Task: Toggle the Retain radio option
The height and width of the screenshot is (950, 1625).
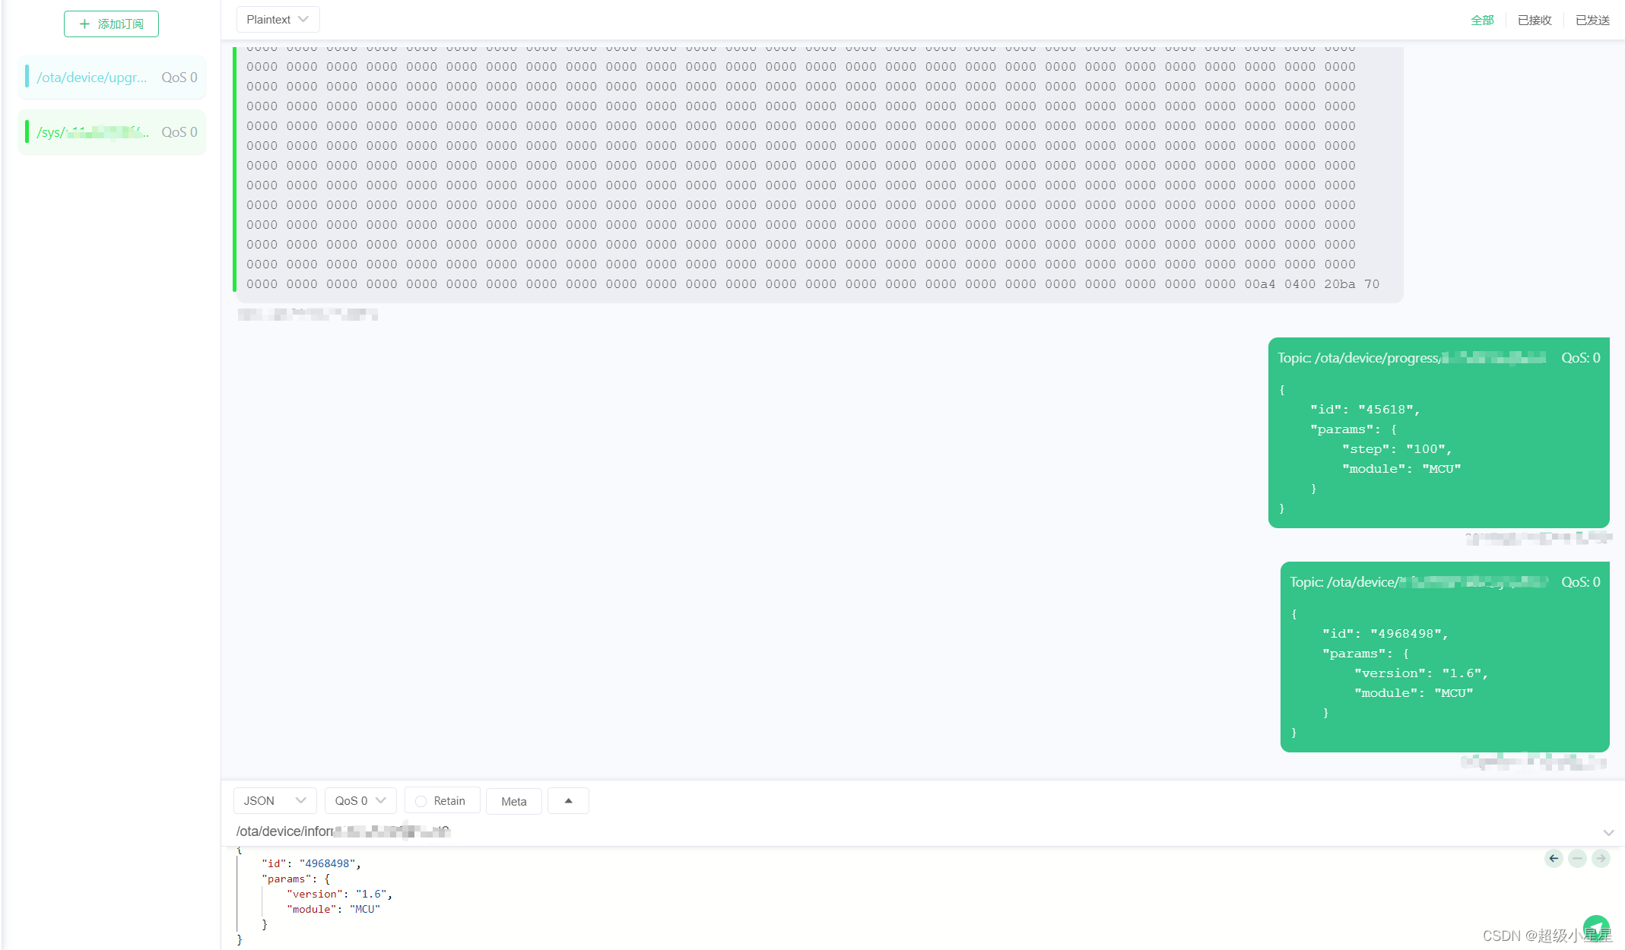Action: point(421,801)
